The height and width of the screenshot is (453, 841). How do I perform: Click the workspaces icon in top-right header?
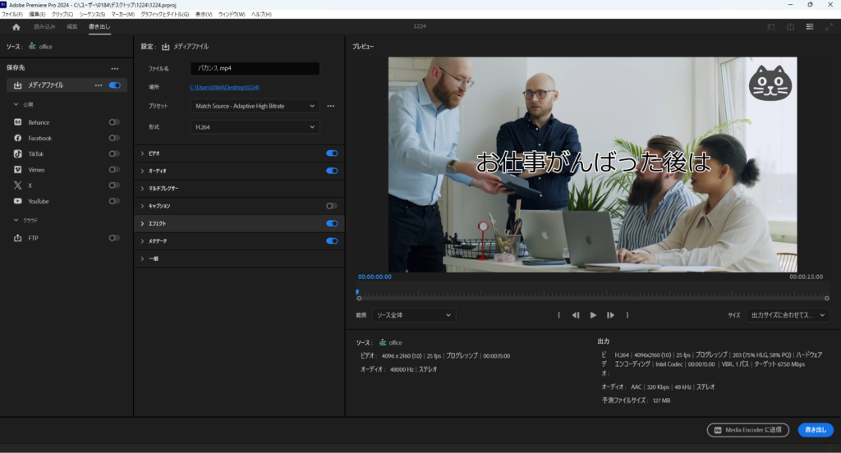pyautogui.click(x=810, y=27)
